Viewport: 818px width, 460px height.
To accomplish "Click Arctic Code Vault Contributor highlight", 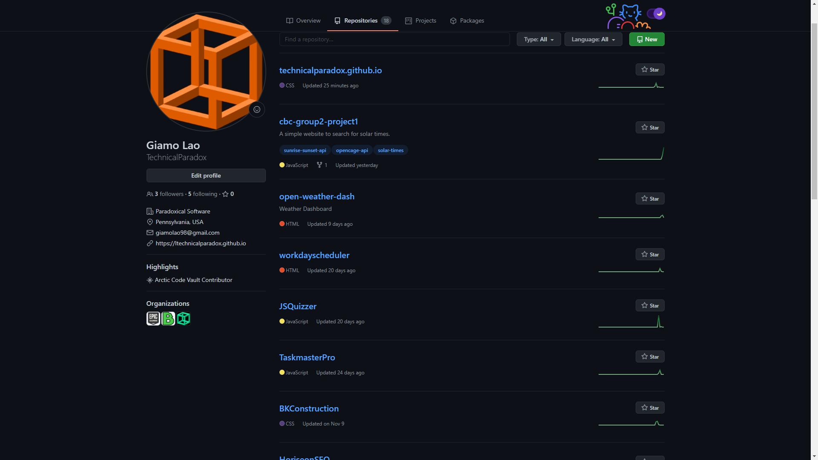I will click(x=193, y=280).
